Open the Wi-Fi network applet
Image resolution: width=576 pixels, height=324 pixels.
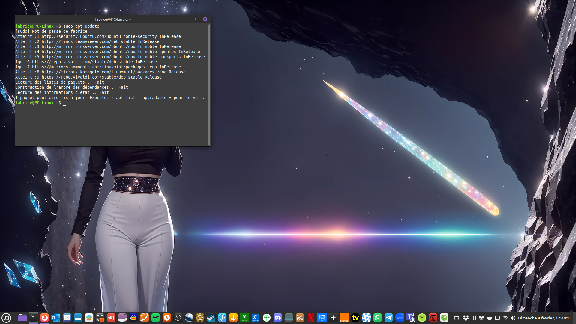coord(505,318)
